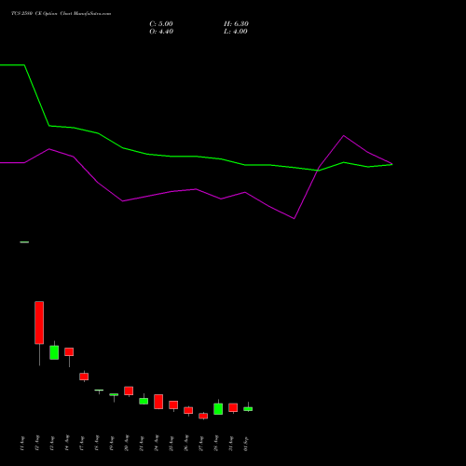Click the green 28 Aug candlestick
Image resolution: width=466 pixels, height=466 pixels.
click(218, 409)
